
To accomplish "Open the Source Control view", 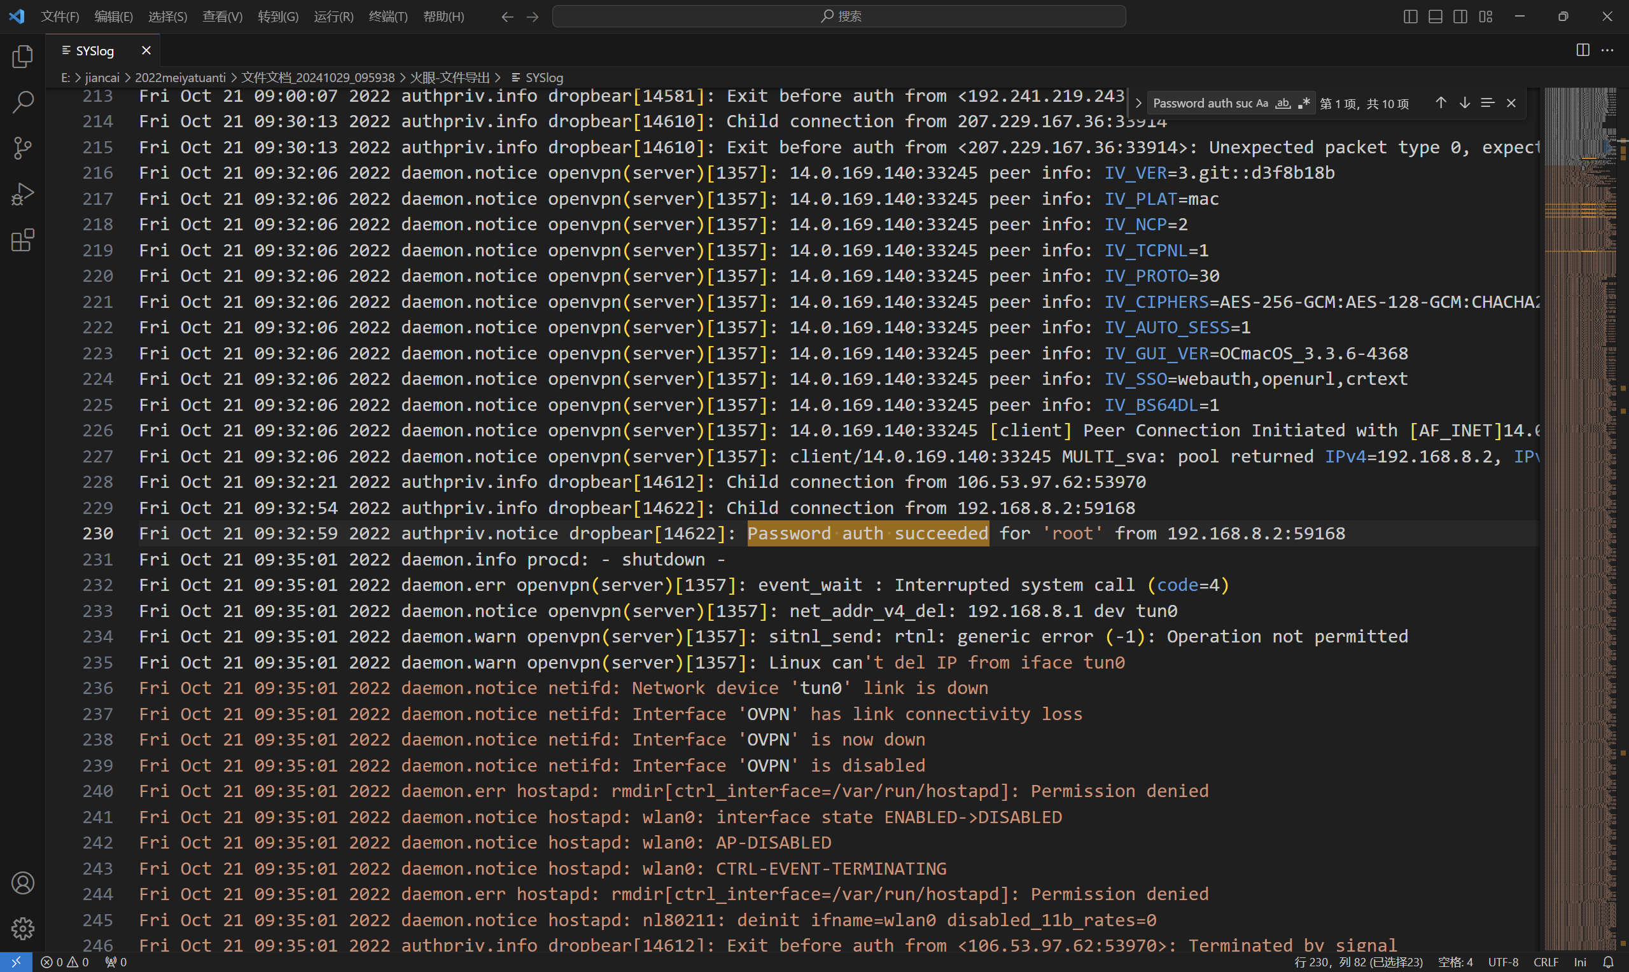I will (x=23, y=148).
